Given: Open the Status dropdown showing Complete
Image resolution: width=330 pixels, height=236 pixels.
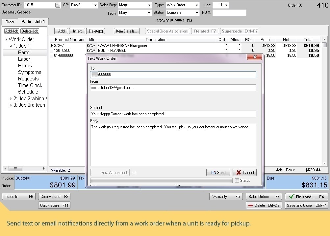Looking at the screenshot, I should [x=197, y=13].
